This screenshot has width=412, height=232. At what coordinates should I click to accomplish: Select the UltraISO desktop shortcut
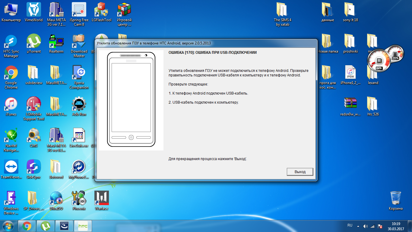tap(56, 201)
